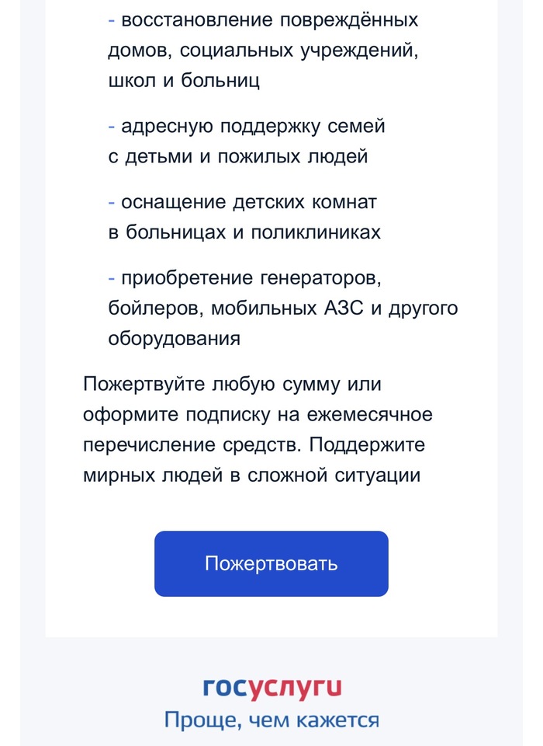Click the dash before 'восстановление повреждённых'
Image resolution: width=543 pixels, height=746 pixels.
click(x=112, y=19)
